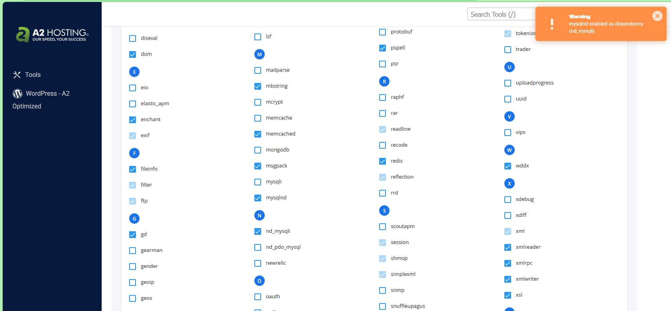
Task: Click the letter G section badge
Action: coord(134,218)
